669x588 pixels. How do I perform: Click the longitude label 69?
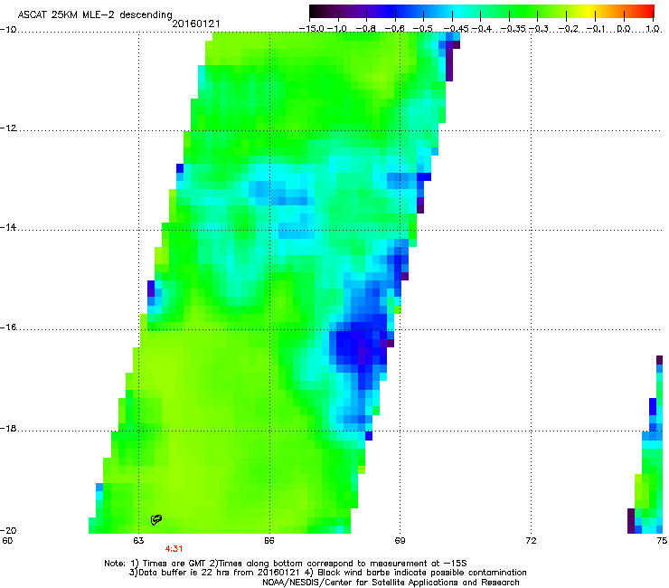point(400,541)
